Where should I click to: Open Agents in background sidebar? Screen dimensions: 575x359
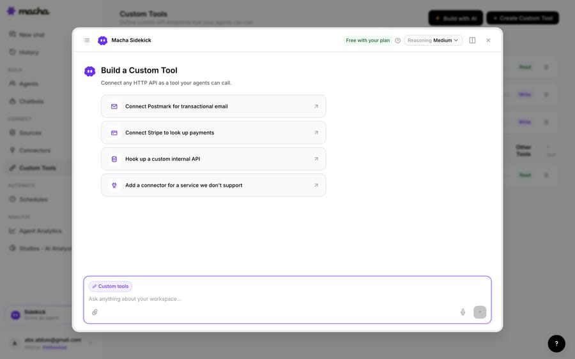click(x=24, y=84)
